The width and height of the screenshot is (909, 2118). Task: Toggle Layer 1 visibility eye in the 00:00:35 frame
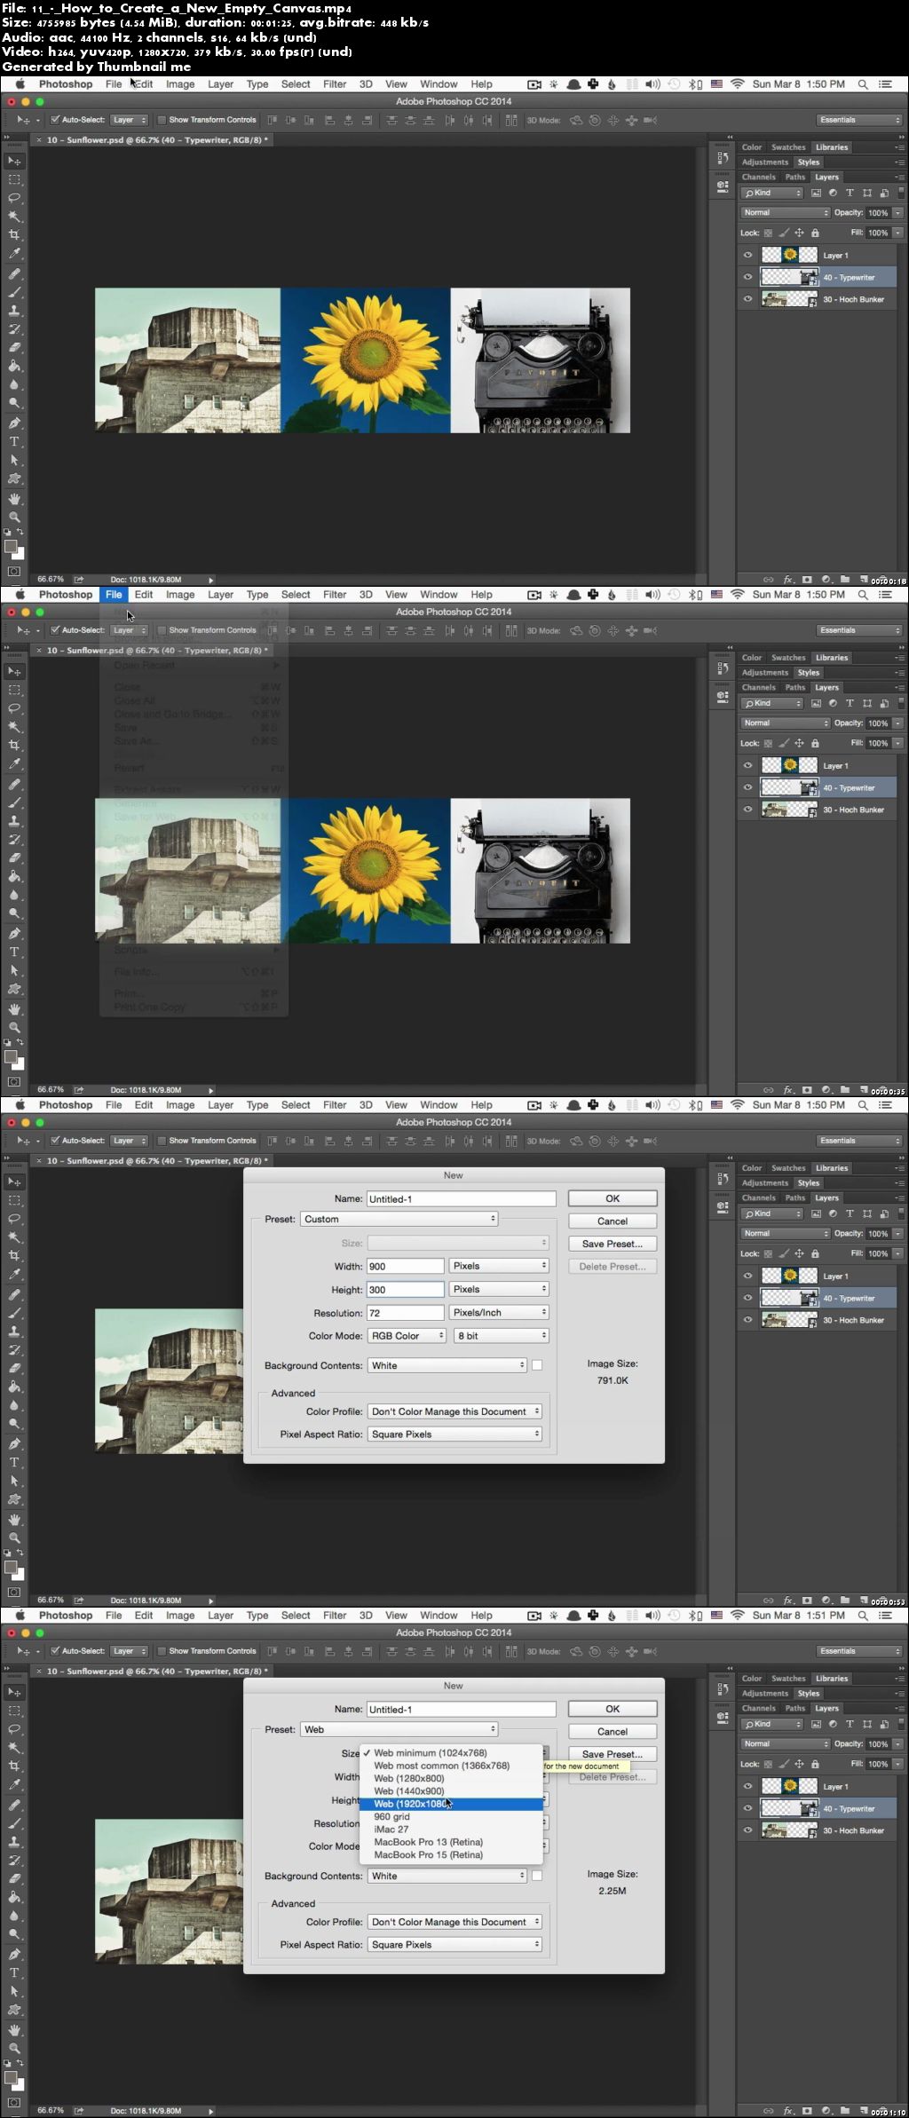click(x=747, y=766)
